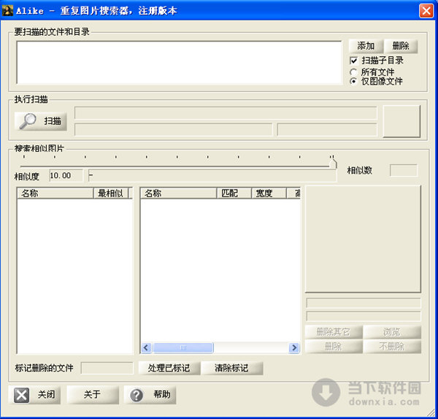This screenshot has height=419, width=438.
Task: Open 帮助 with question mark icon
Action: coord(150,395)
